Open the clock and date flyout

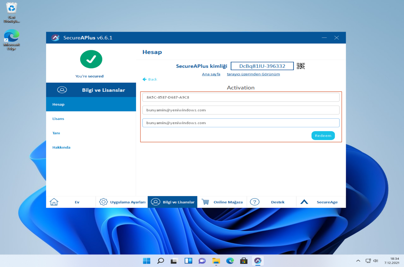[392, 261]
